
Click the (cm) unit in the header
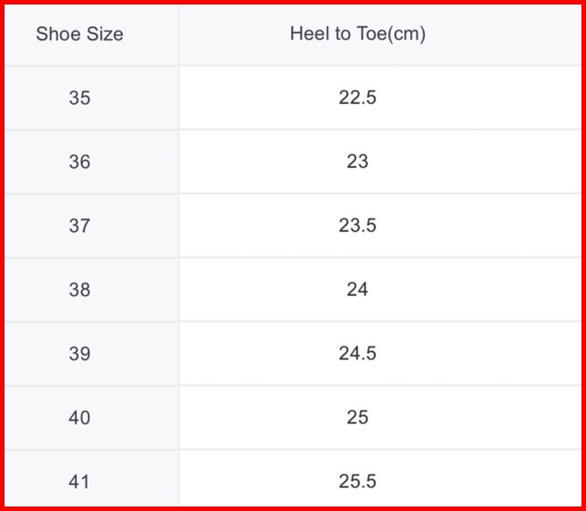[x=407, y=34]
